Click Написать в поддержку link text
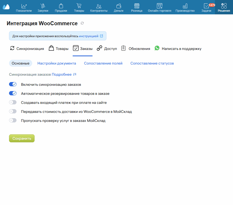 [x=182, y=49]
